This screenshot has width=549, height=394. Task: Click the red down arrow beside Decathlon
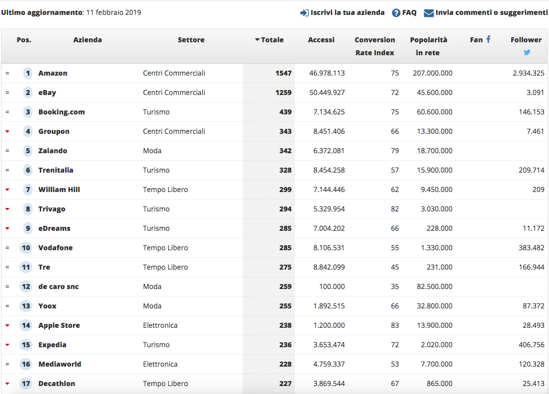tap(7, 384)
